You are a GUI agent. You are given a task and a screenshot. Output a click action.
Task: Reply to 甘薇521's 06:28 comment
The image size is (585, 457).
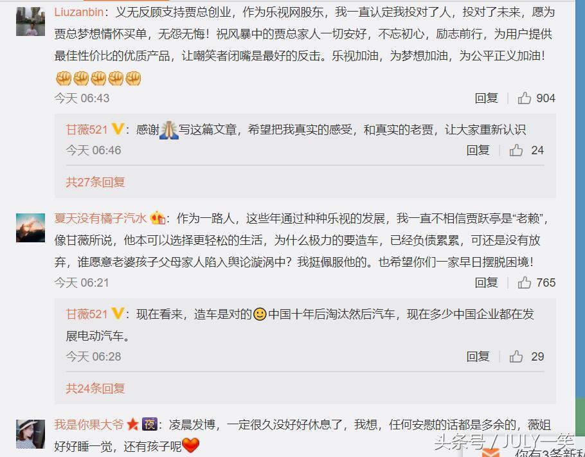click(478, 356)
